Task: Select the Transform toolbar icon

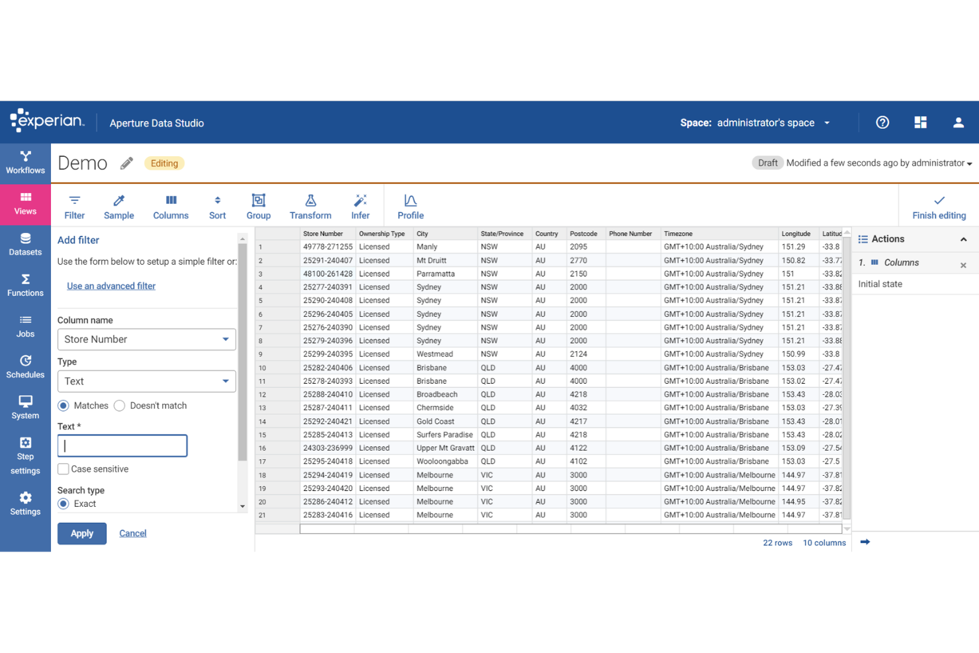Action: coord(310,206)
